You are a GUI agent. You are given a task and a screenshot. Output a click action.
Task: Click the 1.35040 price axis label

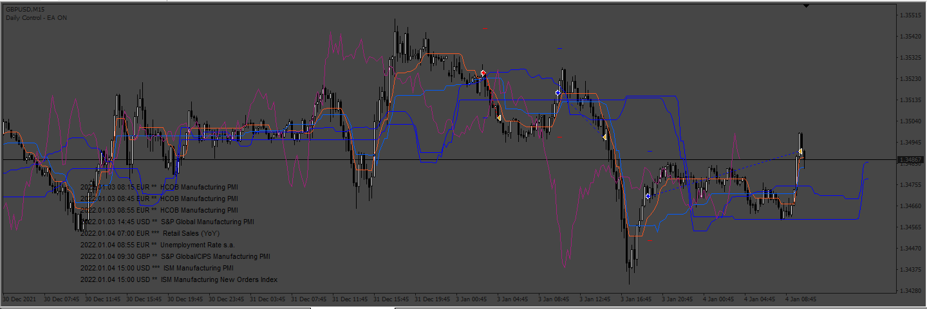[911, 121]
